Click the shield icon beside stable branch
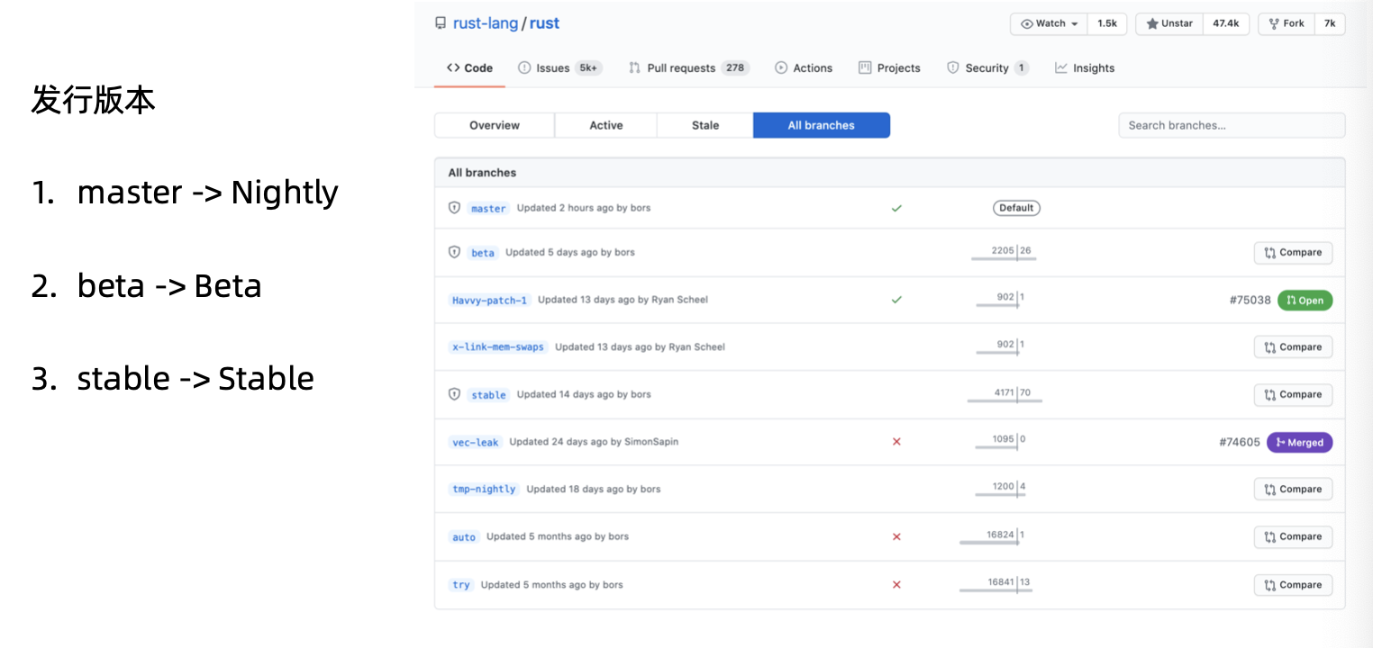 pyautogui.click(x=455, y=394)
